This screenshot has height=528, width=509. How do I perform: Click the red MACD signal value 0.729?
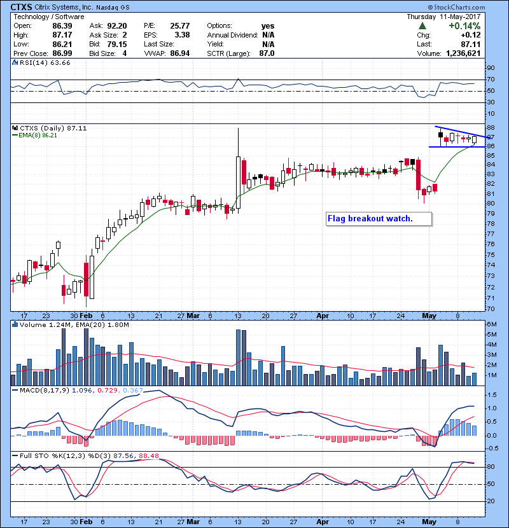pyautogui.click(x=108, y=390)
